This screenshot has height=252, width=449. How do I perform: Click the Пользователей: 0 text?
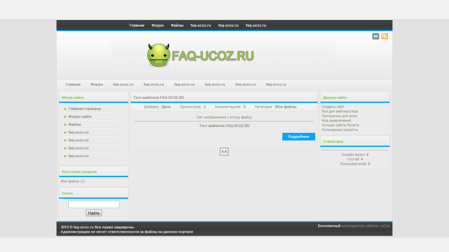(355, 164)
